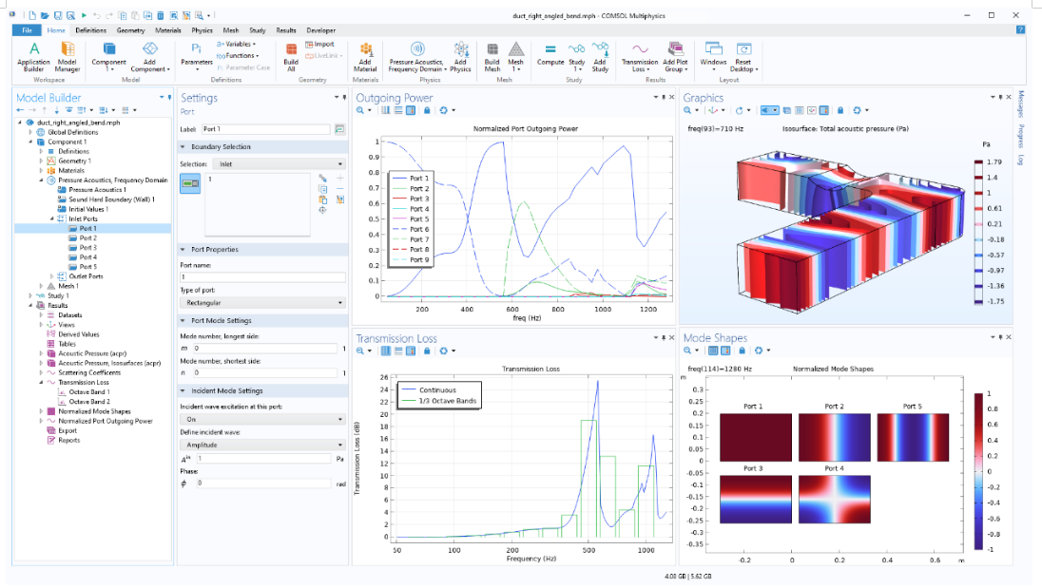Toggle the legend display in Transmission Loss toolbar
The image size is (1042, 588).
tap(411, 351)
